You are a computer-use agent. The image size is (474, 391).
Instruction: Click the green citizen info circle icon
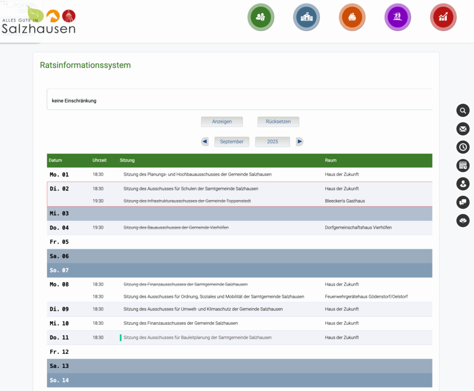[261, 17]
